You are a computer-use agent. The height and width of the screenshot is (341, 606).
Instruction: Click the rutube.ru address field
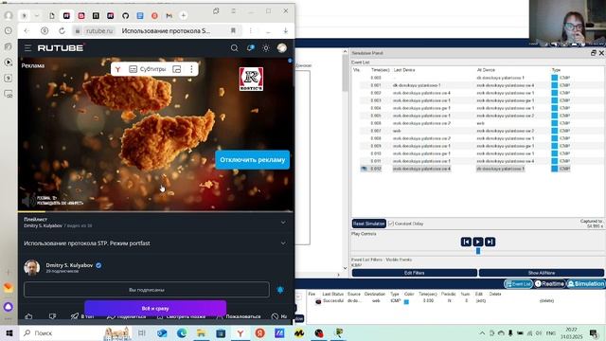(99, 31)
